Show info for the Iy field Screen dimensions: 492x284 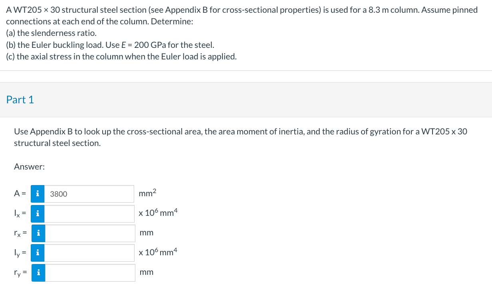38,252
